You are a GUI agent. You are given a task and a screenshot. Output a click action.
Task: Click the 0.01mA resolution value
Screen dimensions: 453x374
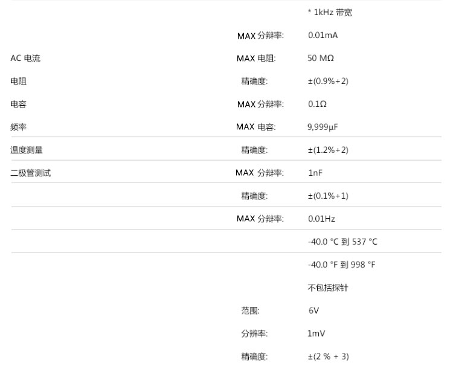coord(323,36)
